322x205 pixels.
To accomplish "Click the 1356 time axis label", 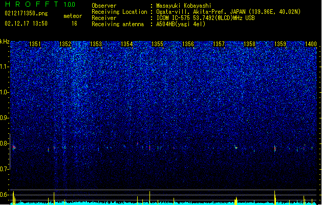I will [188, 44].
